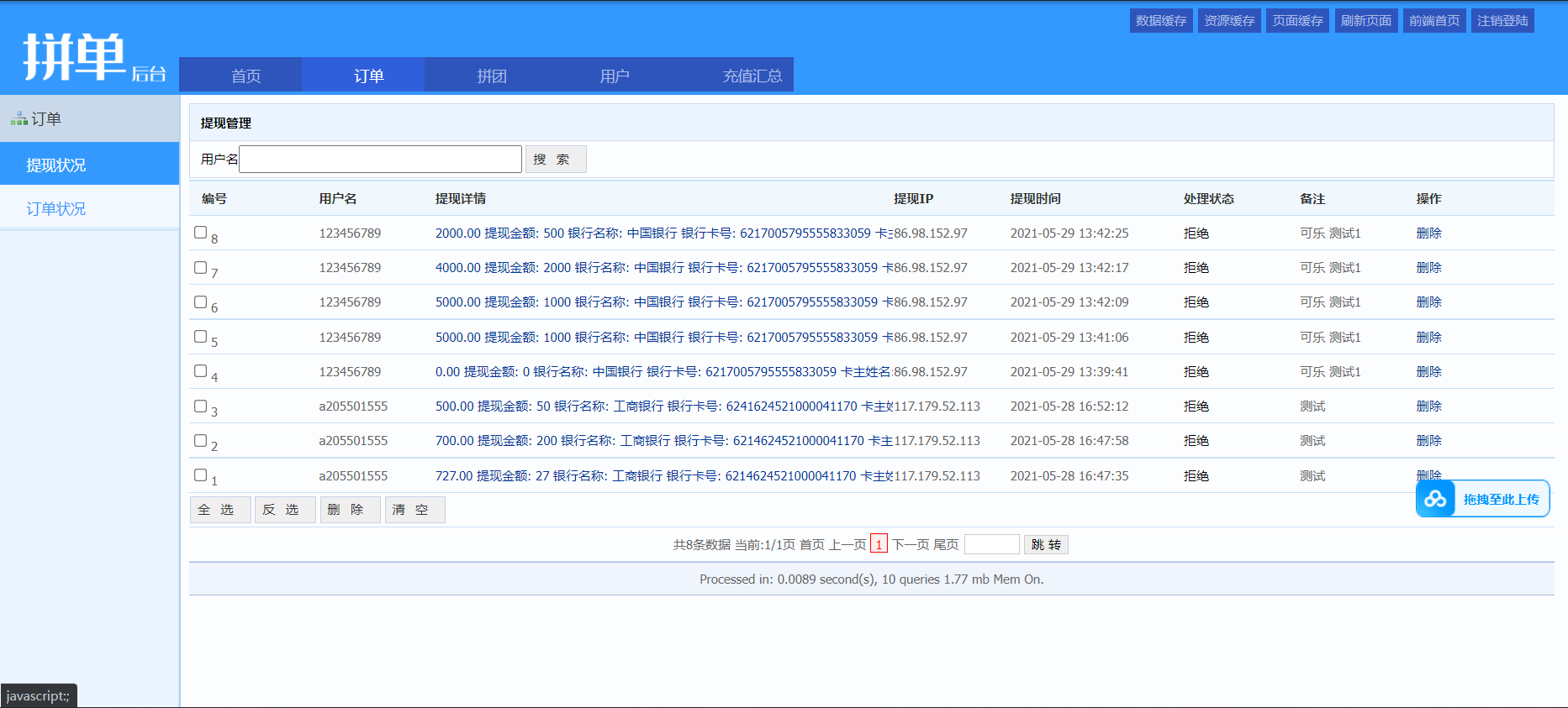Viewport: 1568px width, 708px height.
Task: Click the 提现时间 column header
Action: [1035, 198]
